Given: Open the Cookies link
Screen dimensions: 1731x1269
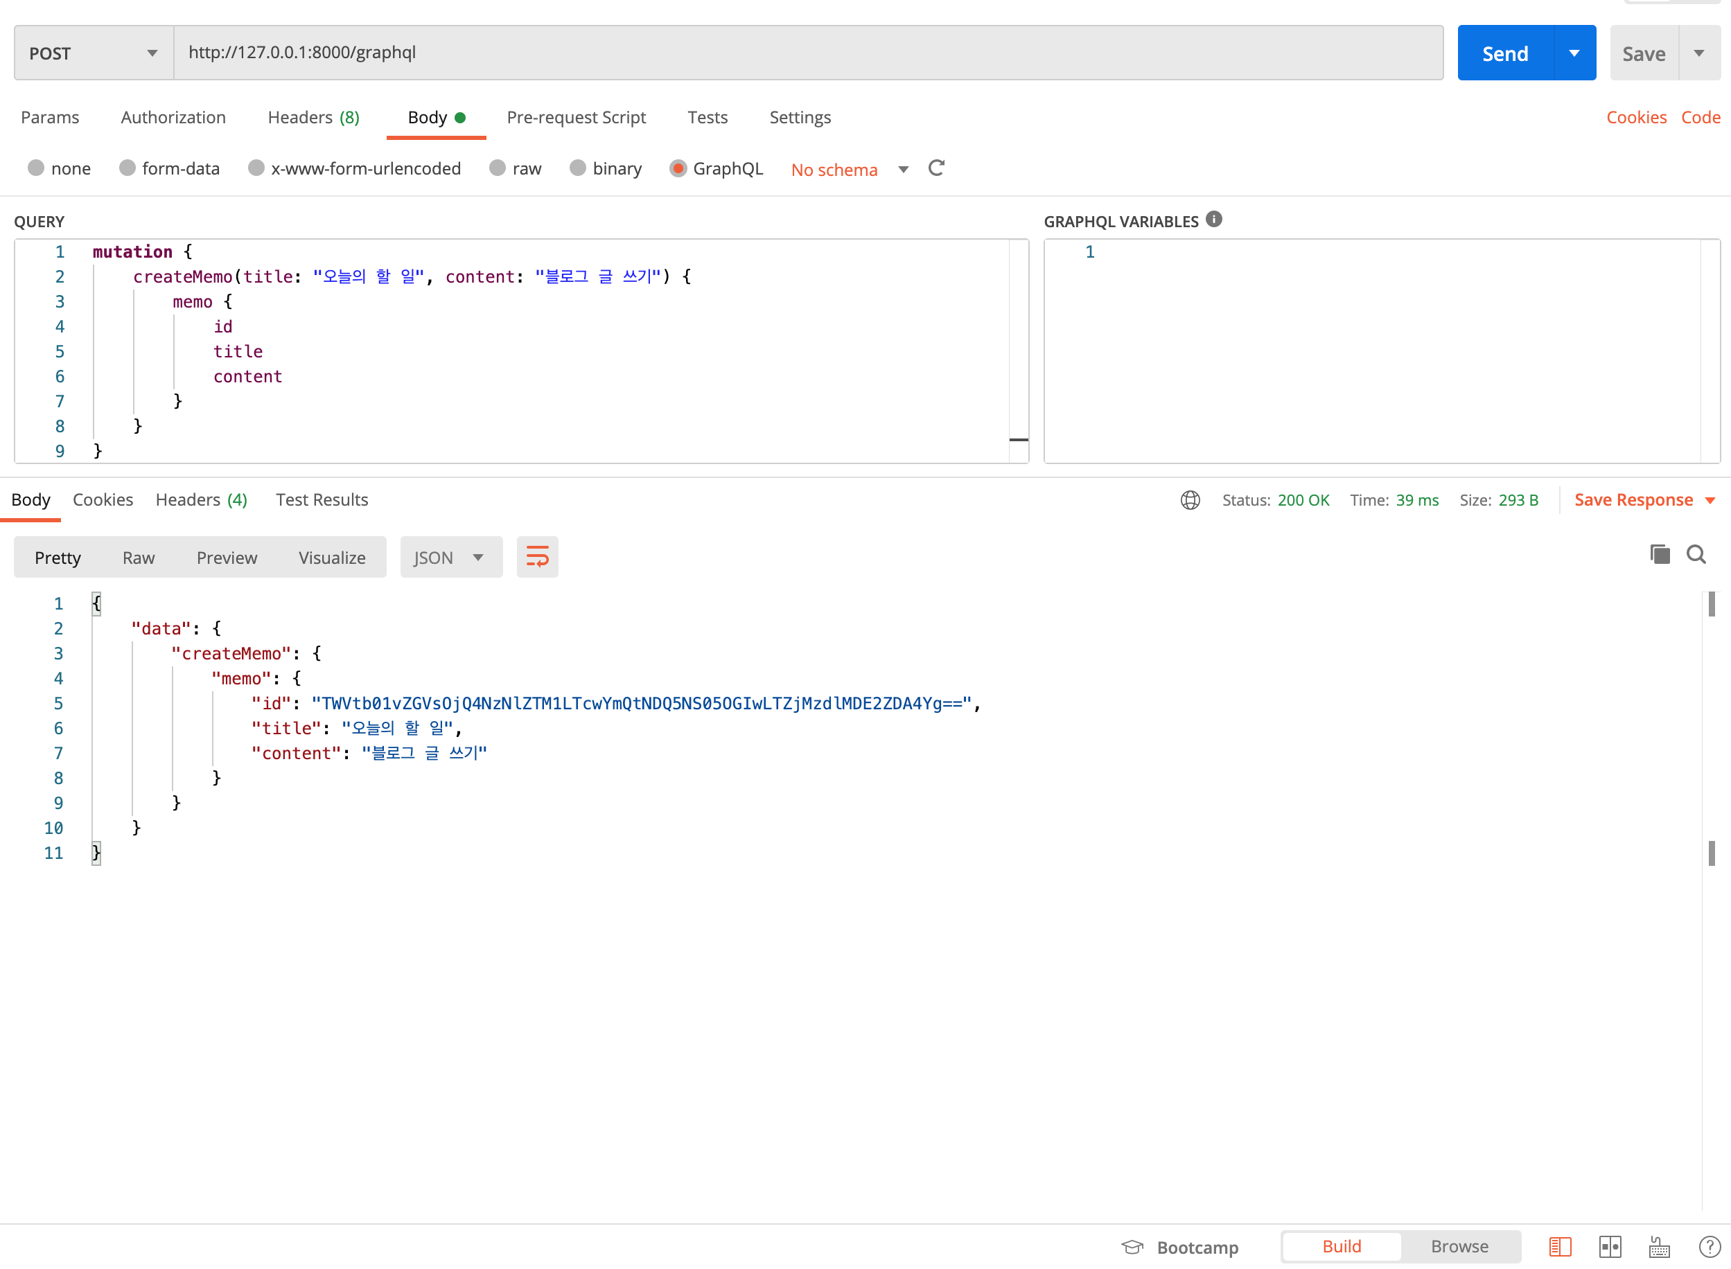Looking at the screenshot, I should pos(1636,118).
